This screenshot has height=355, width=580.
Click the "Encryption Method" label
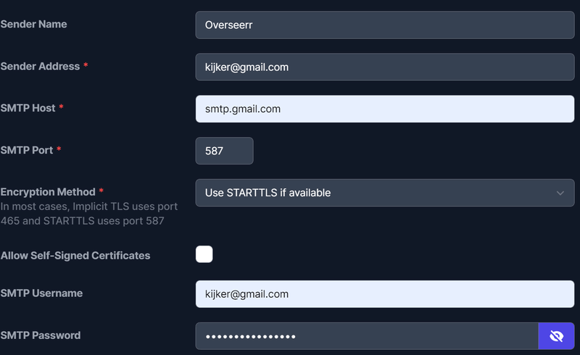48,192
